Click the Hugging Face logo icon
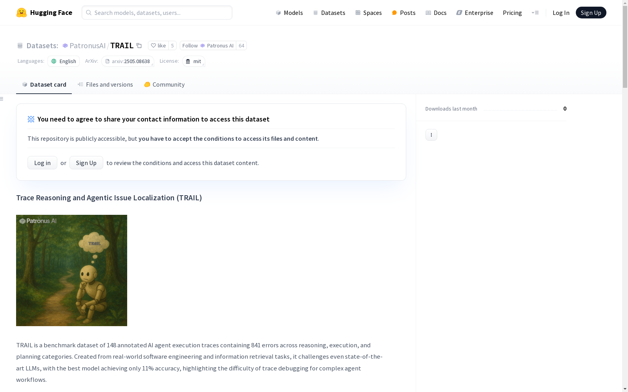628x392 pixels. point(22,13)
